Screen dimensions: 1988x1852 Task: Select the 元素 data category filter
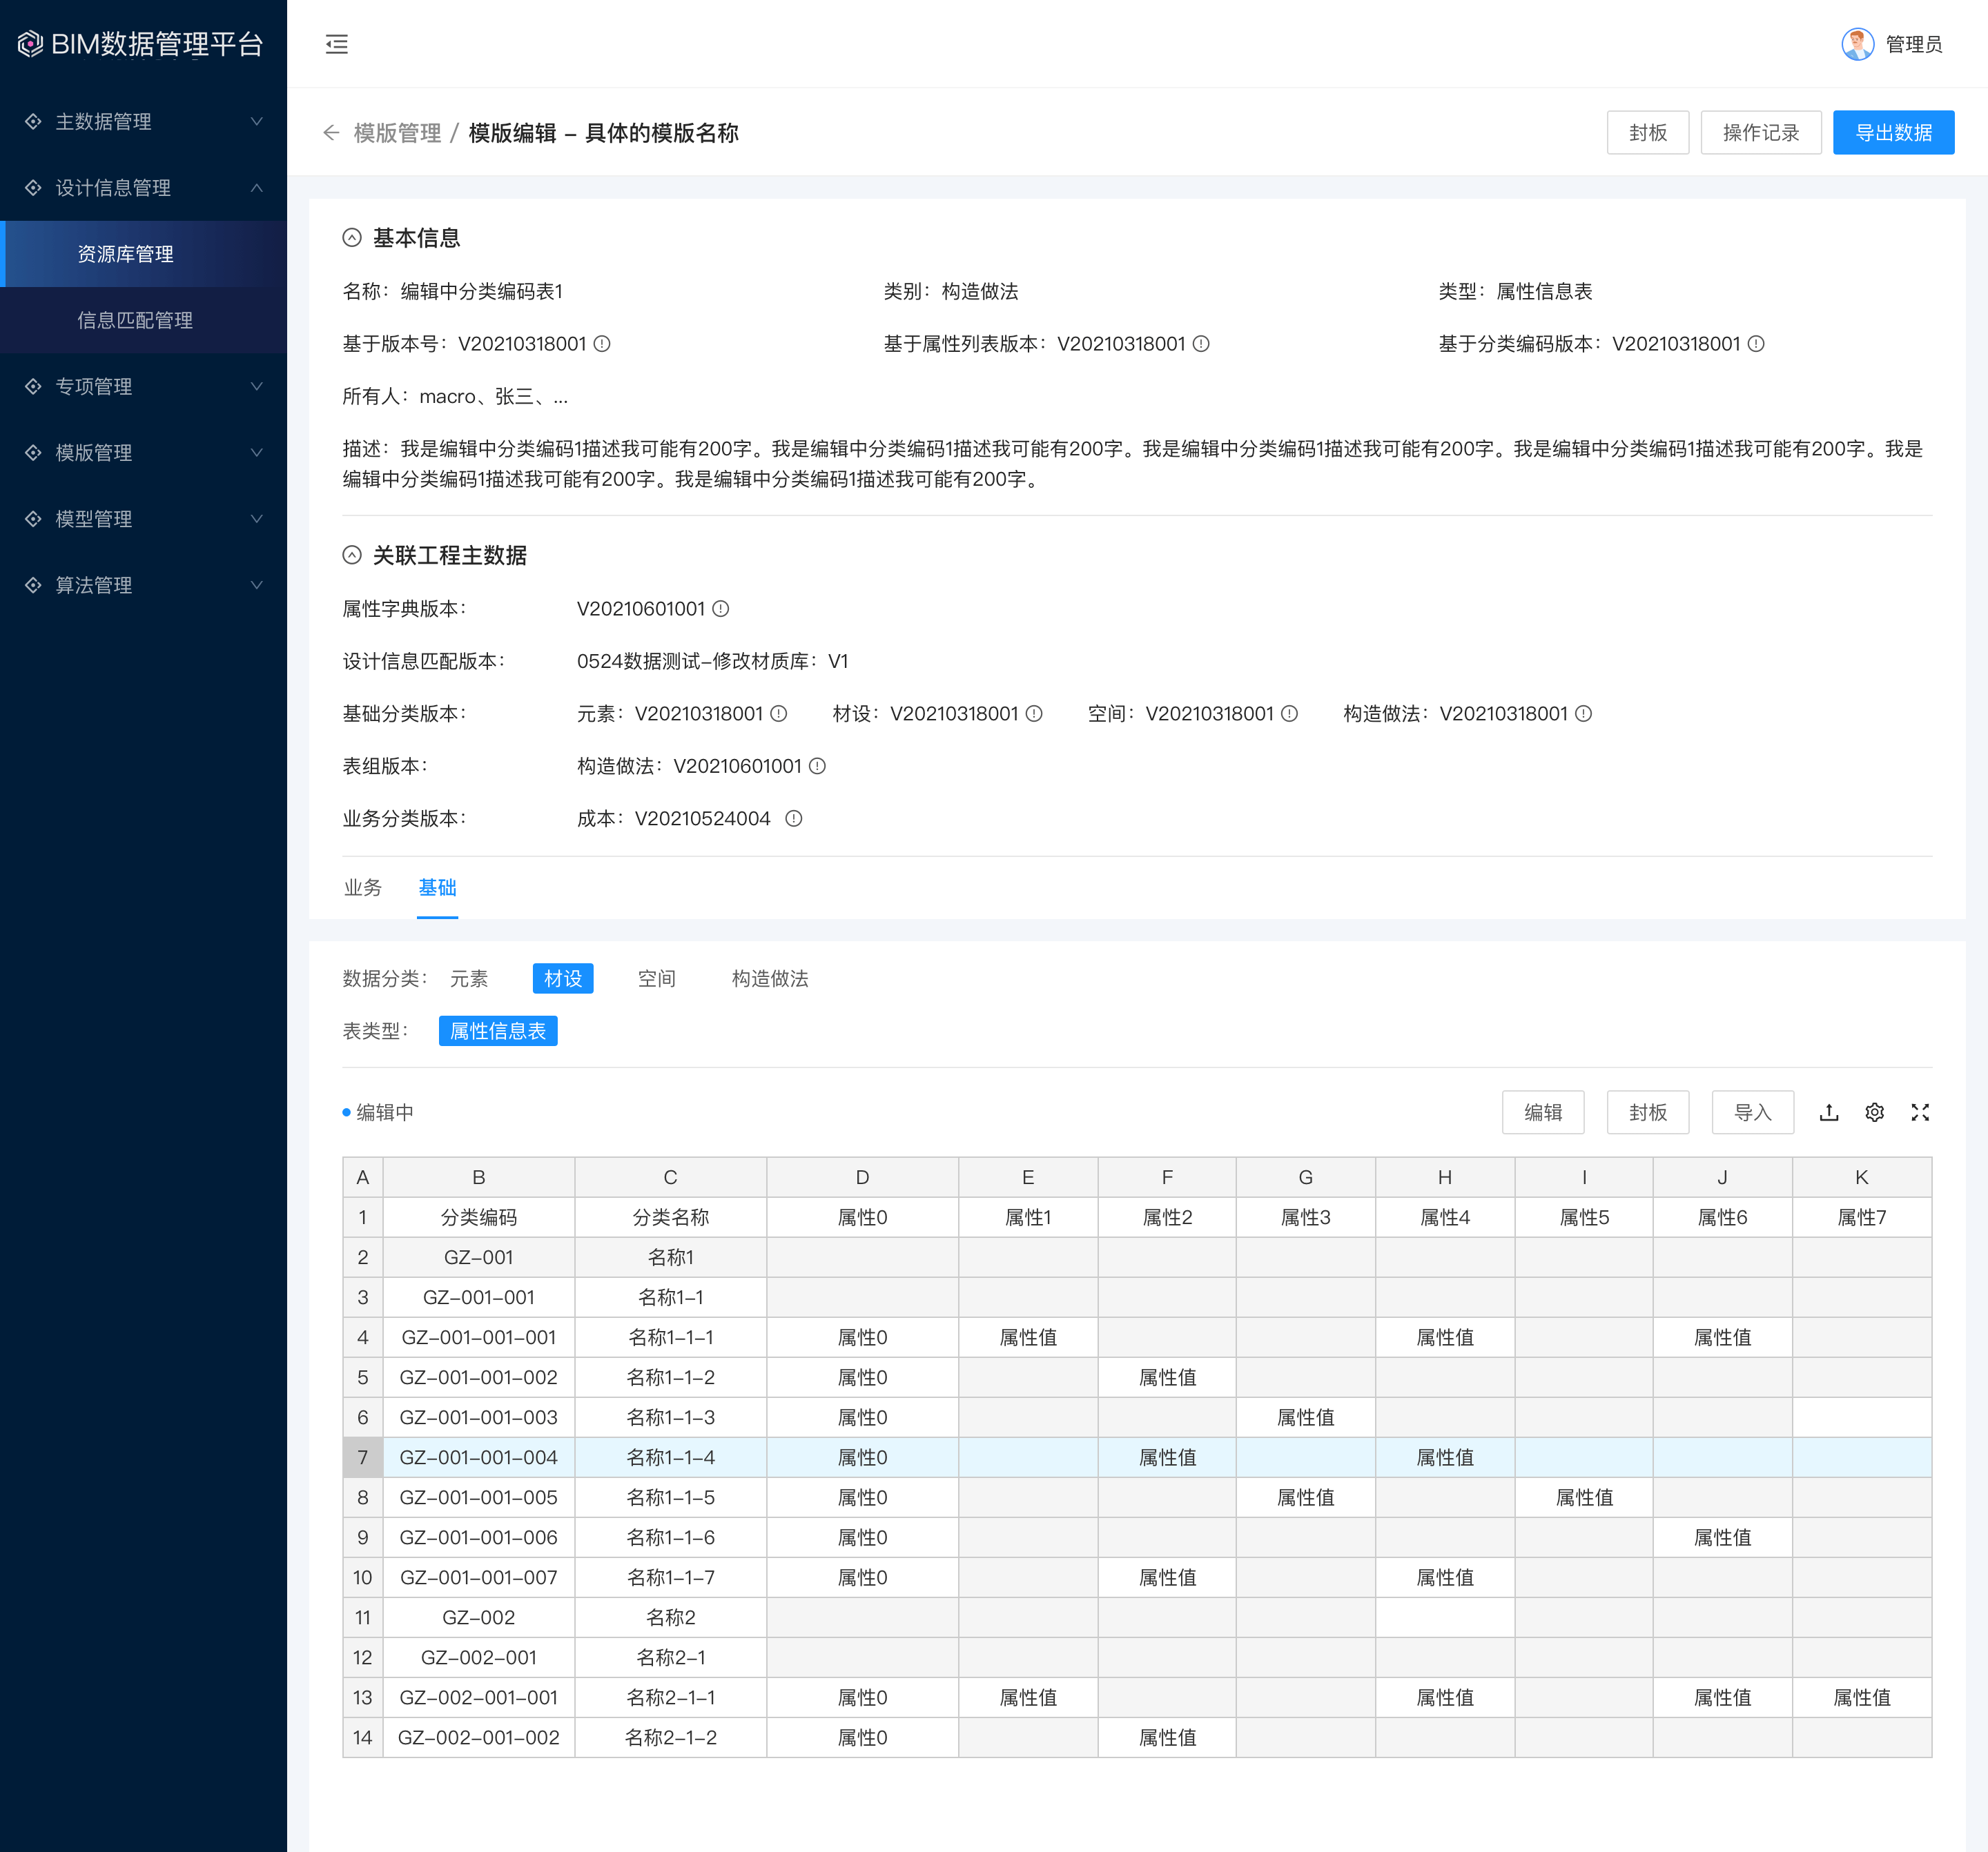click(468, 978)
